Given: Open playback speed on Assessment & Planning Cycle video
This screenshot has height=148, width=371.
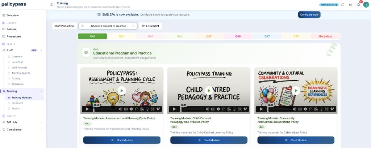Looking at the screenshot, I should click(137, 109).
